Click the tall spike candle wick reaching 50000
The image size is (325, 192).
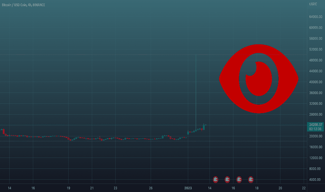click(196, 91)
